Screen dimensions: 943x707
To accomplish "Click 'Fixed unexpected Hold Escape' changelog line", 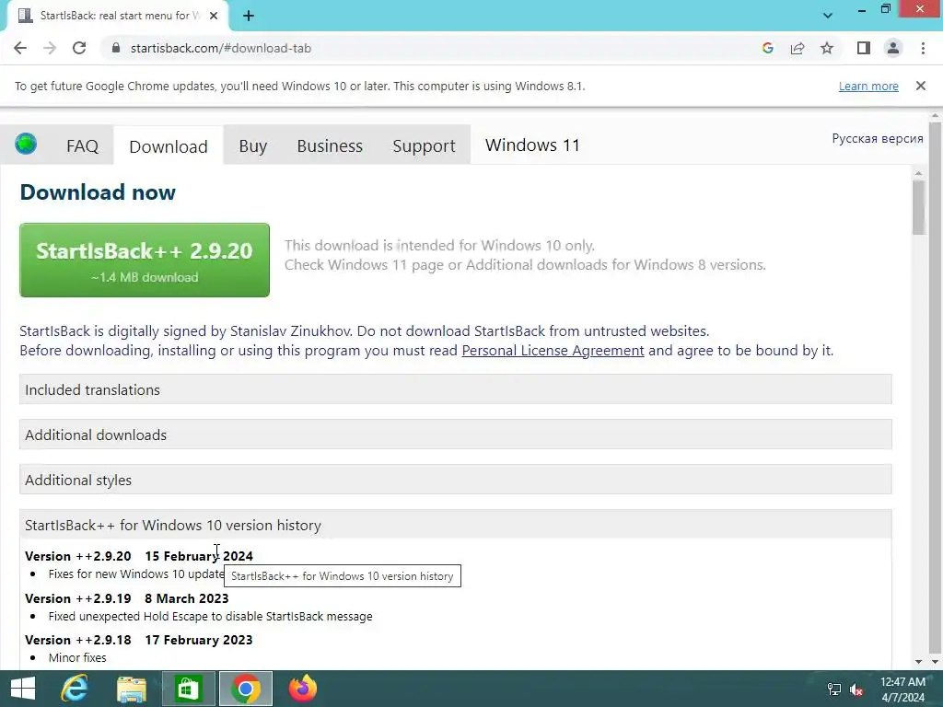I will (211, 616).
